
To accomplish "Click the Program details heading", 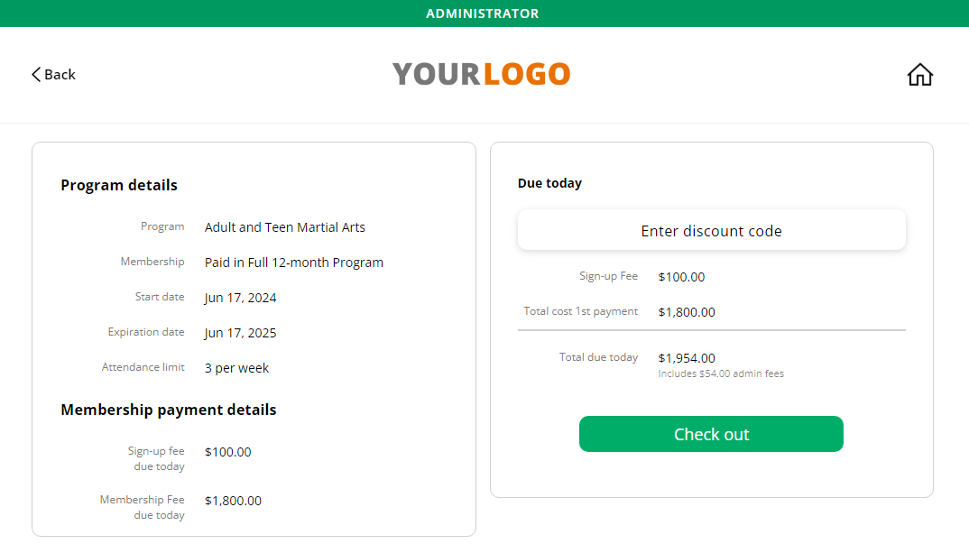I will [x=119, y=185].
